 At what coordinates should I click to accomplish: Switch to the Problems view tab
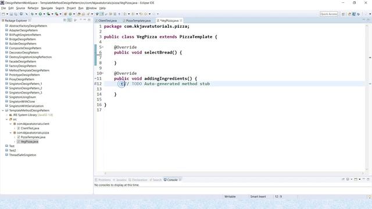pos(103,180)
